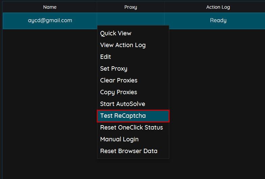Select Clear Proxies from the menu
Image resolution: width=265 pixels, height=179 pixels.
pos(119,80)
